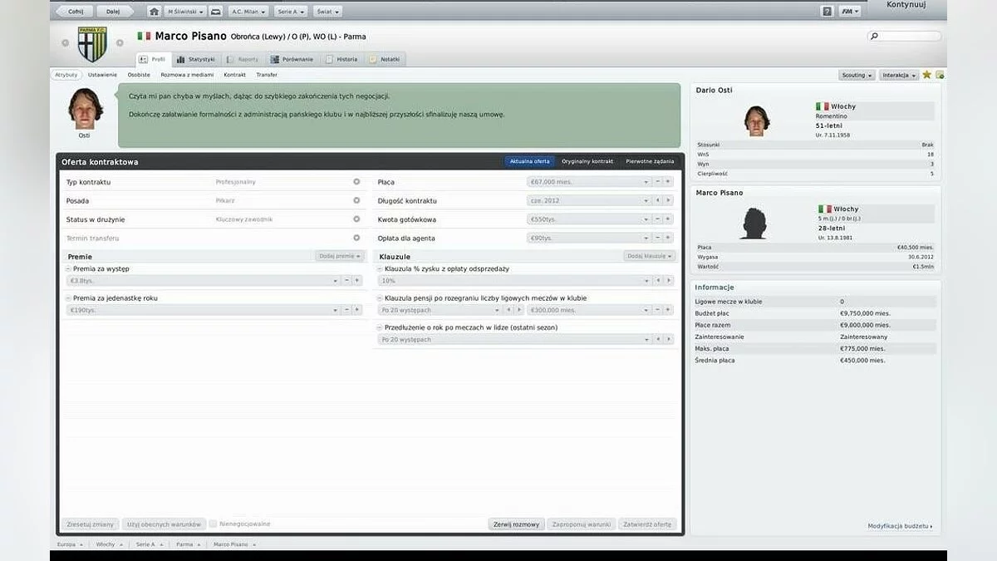Remove Klauzula % zysku z opłaty odsprzedaży
Image resolution: width=997 pixels, height=561 pixels.
tap(380, 269)
